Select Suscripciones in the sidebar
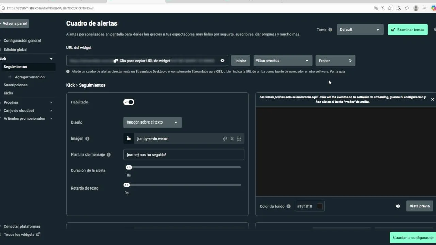This screenshot has height=245, width=436. tap(15, 85)
